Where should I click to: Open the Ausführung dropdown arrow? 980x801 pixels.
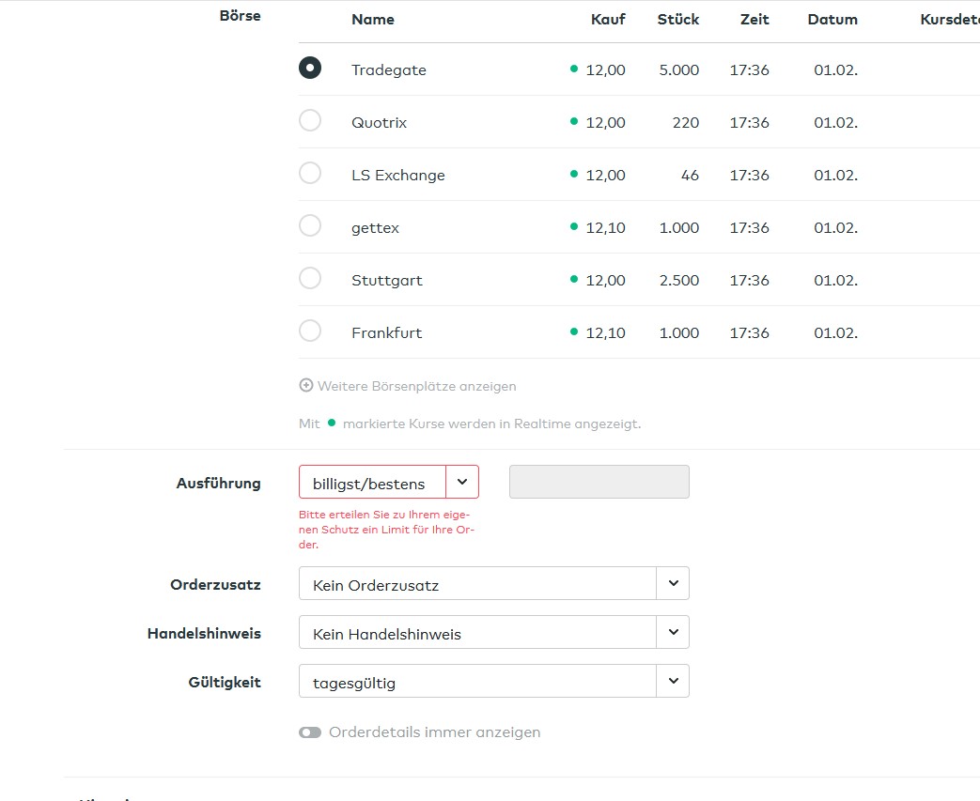point(461,482)
